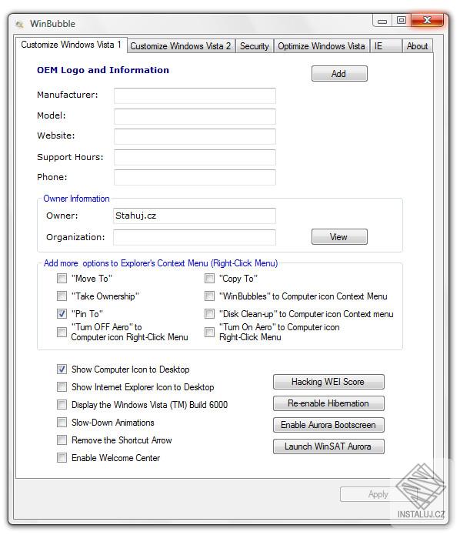Click the Add button for OEM info

point(339,74)
